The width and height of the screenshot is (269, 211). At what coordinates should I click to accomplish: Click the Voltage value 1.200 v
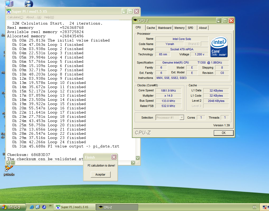click(199, 54)
